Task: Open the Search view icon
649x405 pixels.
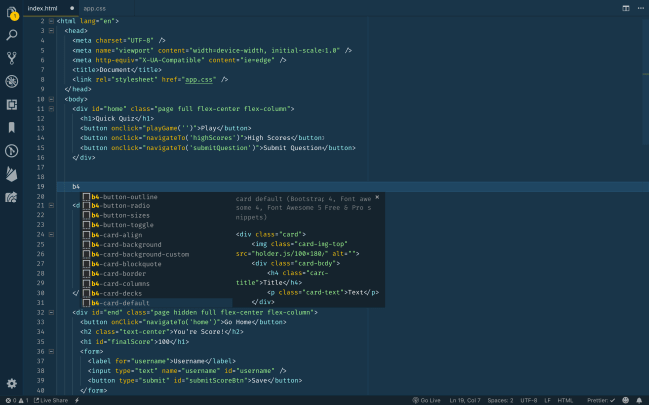Action: pyautogui.click(x=11, y=35)
